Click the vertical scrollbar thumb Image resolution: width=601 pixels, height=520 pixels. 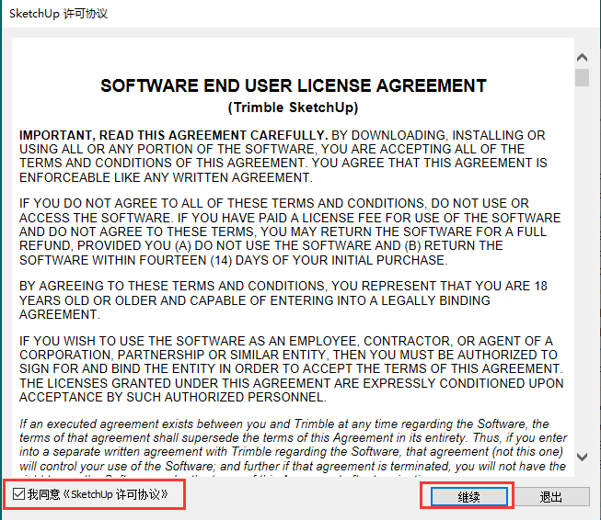[x=582, y=78]
